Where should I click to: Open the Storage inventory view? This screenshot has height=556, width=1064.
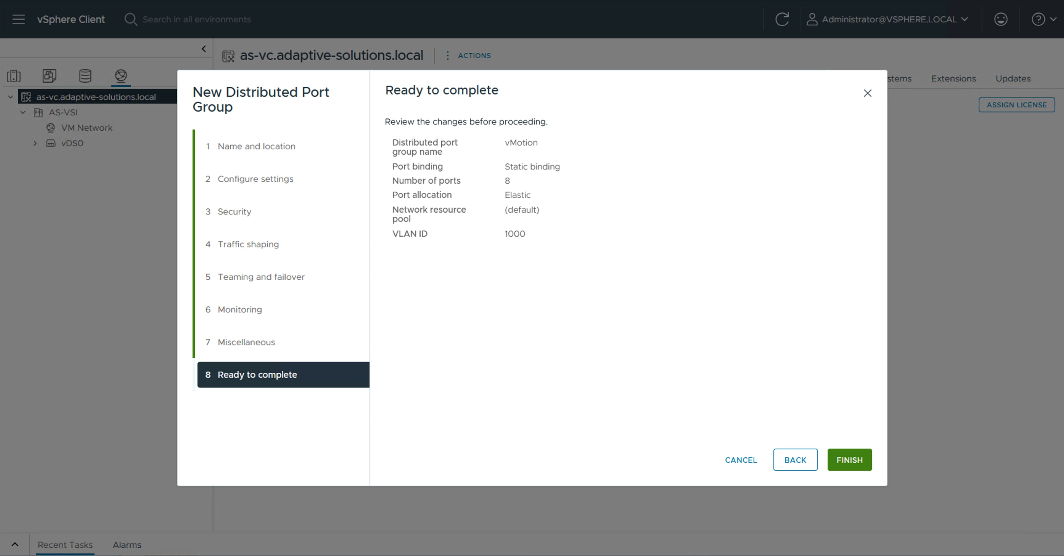[85, 76]
